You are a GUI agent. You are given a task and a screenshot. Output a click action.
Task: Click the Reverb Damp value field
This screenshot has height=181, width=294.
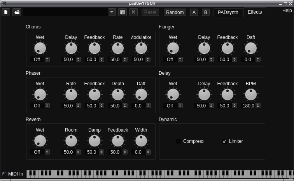[x=92, y=152]
